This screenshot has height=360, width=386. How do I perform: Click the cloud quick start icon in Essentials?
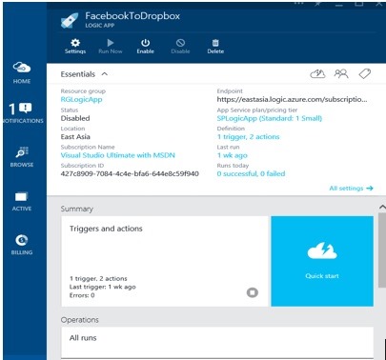pyautogui.click(x=317, y=74)
